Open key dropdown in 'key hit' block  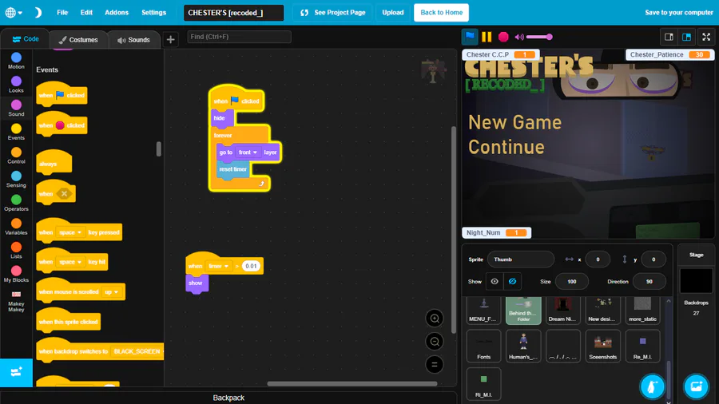(70, 262)
